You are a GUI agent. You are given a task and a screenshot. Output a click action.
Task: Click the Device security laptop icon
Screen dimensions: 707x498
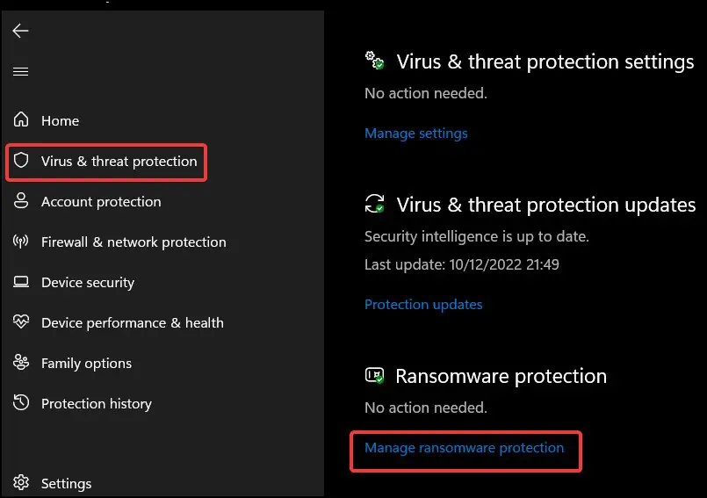point(22,282)
